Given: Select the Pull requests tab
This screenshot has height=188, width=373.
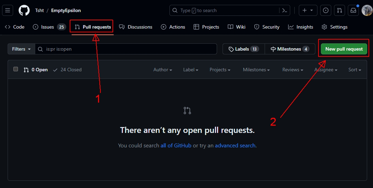Looking at the screenshot, I should (93, 27).
